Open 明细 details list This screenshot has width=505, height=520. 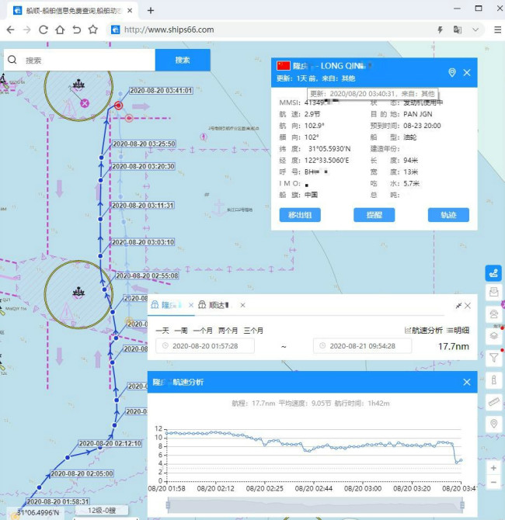pos(458,331)
